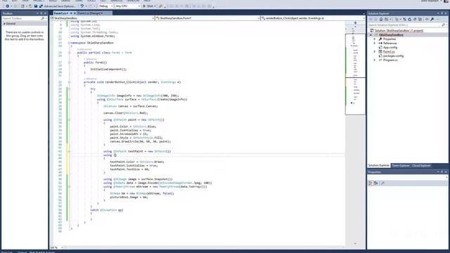Switch to the Team Explorer tab
The image size is (450, 253).
[401, 166]
